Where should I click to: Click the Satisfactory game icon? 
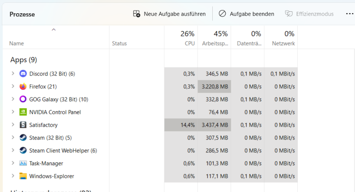23,125
